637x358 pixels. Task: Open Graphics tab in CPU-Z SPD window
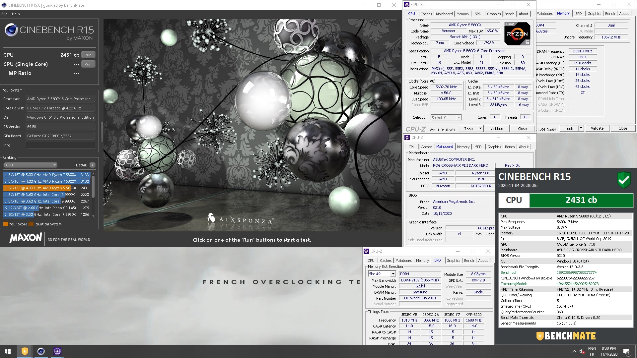[454, 261]
